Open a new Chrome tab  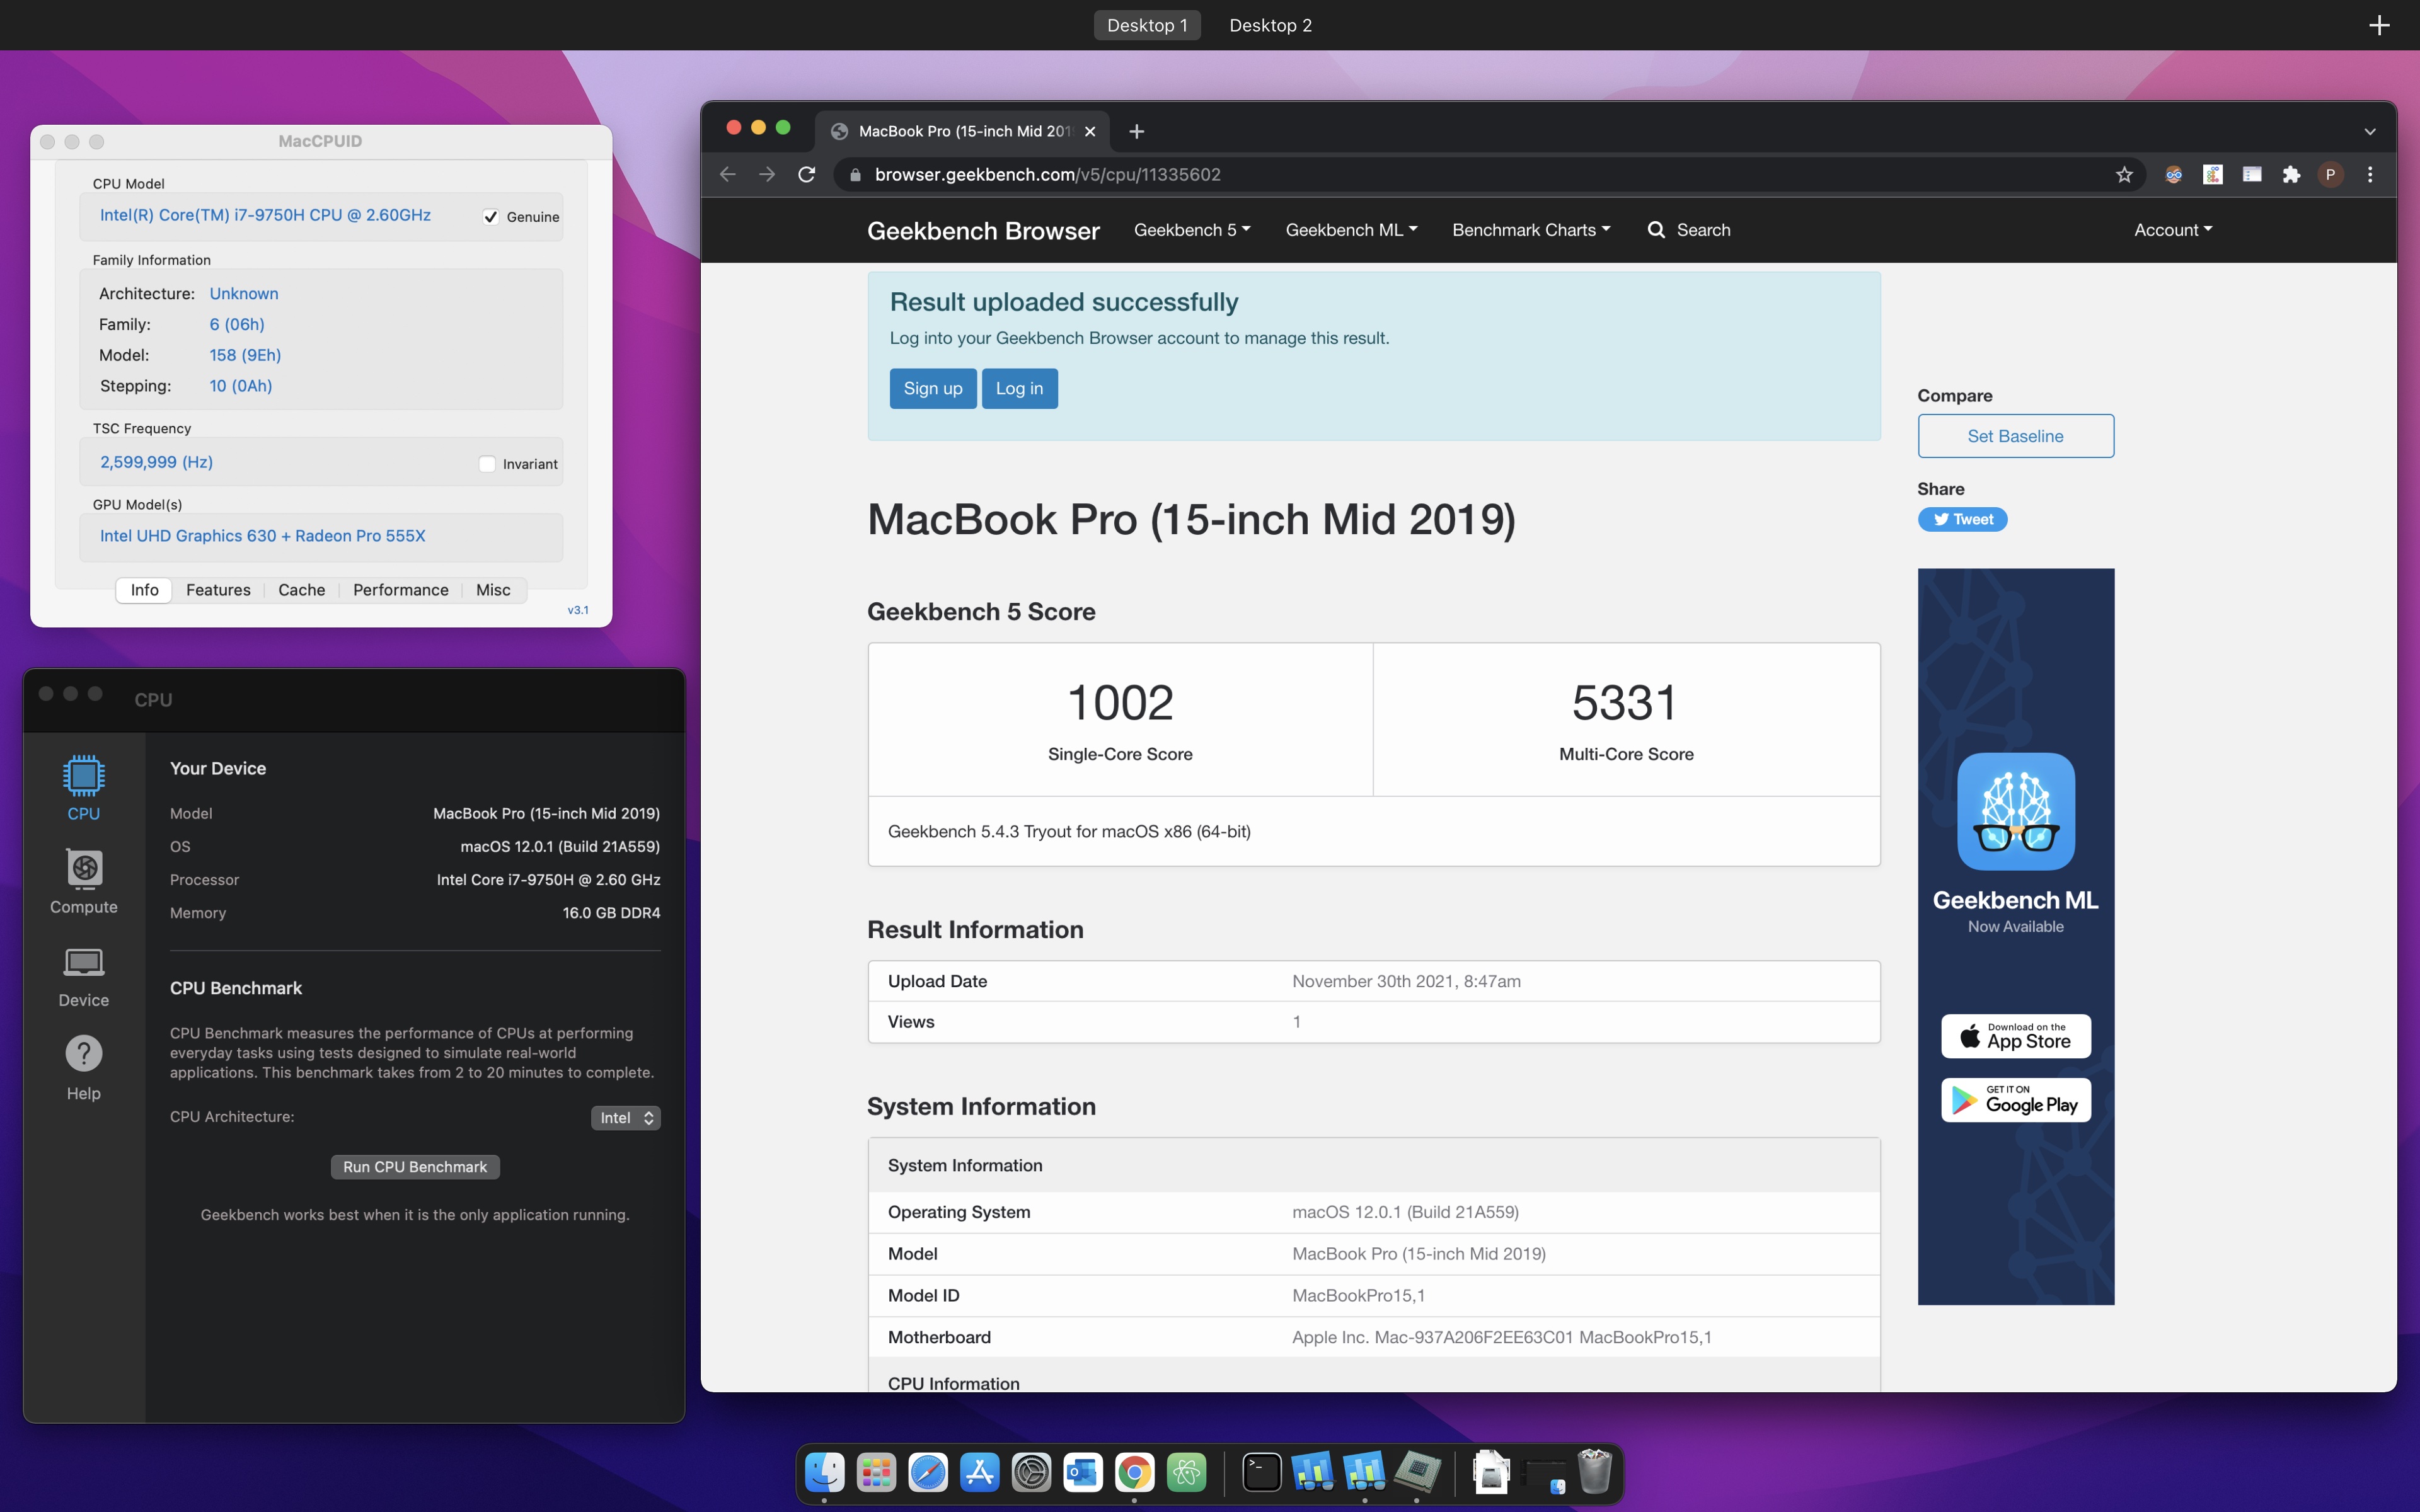pyautogui.click(x=1136, y=131)
